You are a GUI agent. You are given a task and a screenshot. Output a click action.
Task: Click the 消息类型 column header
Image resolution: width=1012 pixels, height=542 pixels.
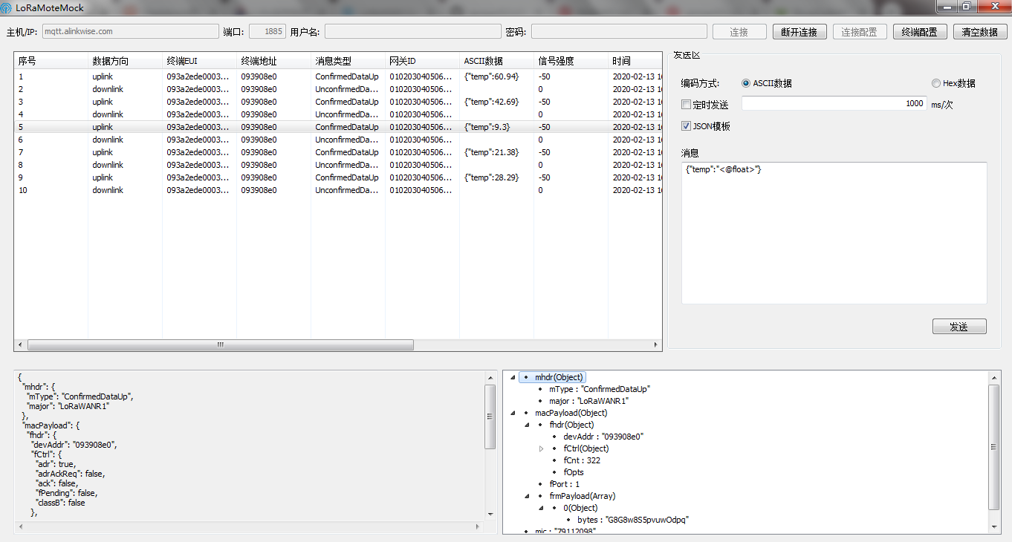tap(348, 61)
